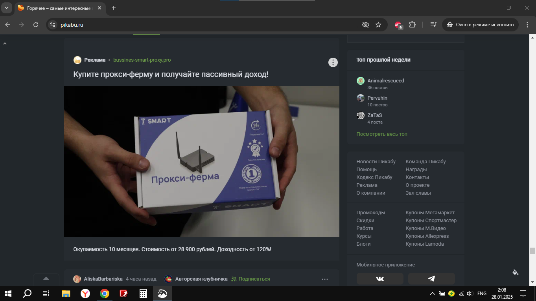Open options menu on AliskaBarbariska's post
The height and width of the screenshot is (301, 536).
point(325,279)
